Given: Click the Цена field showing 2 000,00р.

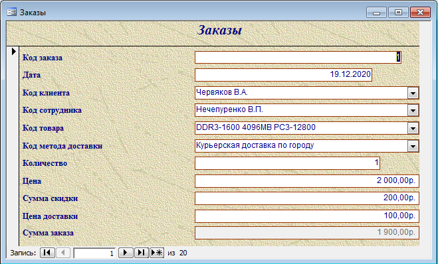Looking at the screenshot, I should point(306,181).
